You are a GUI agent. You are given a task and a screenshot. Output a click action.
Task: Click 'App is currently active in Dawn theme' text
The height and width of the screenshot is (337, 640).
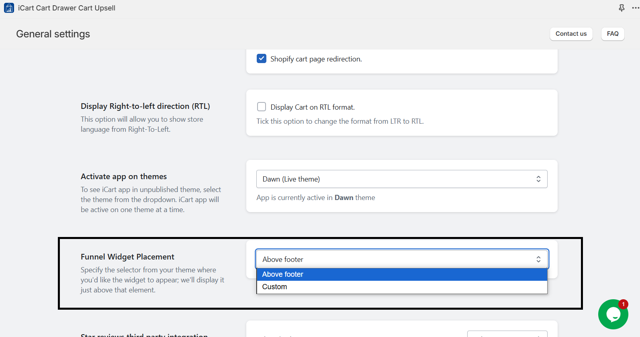(x=316, y=198)
